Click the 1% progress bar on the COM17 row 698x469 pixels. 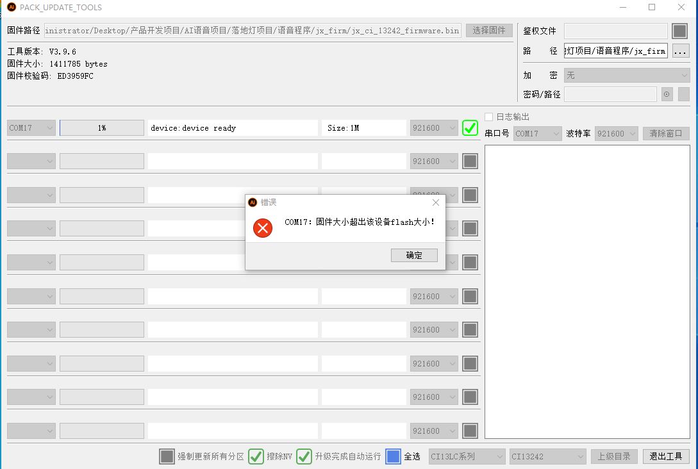[x=101, y=128]
